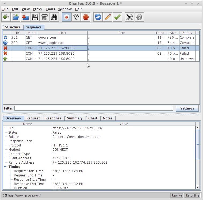Sort by the Path column header
Screen dimensions: 203x200
tap(122, 33)
